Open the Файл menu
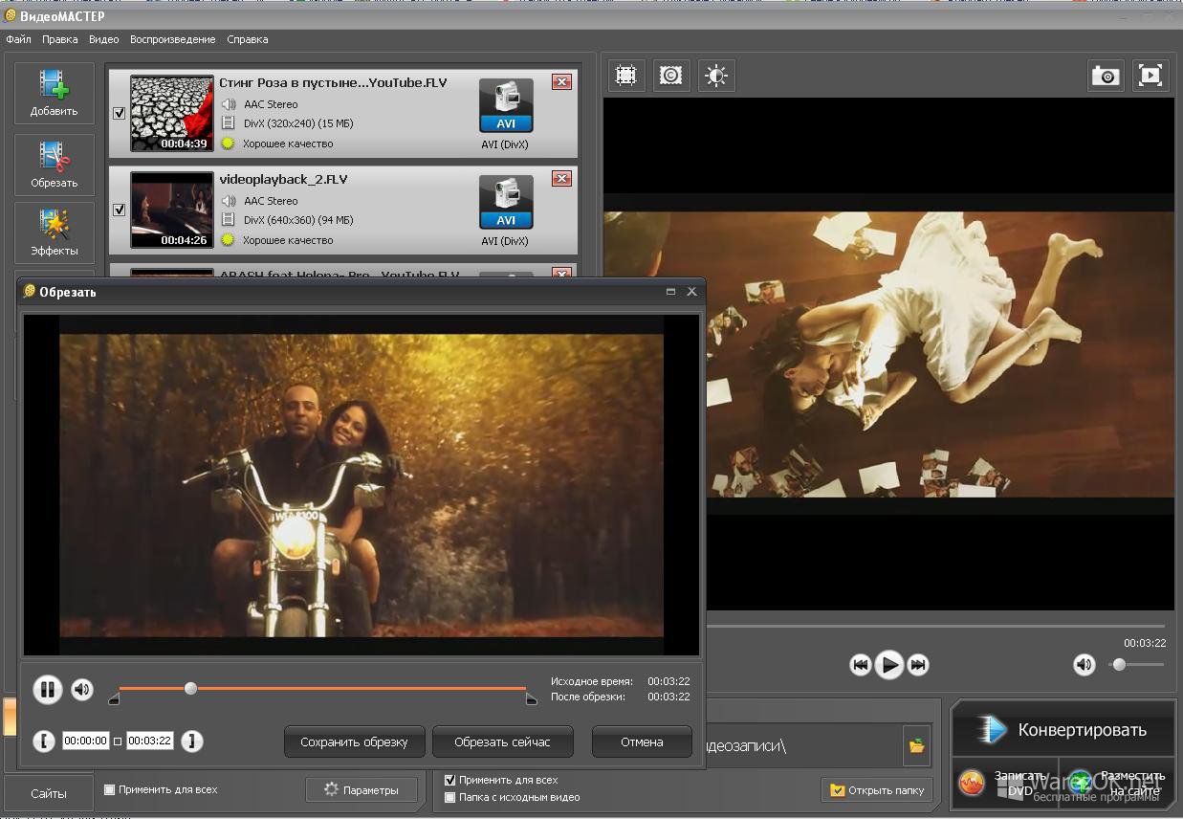1183x819 pixels. point(18,39)
